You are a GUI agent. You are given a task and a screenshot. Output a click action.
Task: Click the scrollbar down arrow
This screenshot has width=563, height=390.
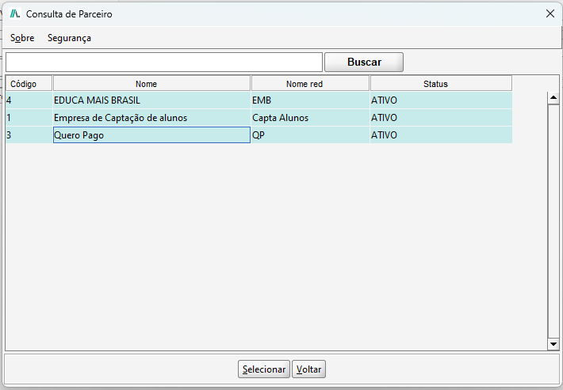(x=553, y=344)
